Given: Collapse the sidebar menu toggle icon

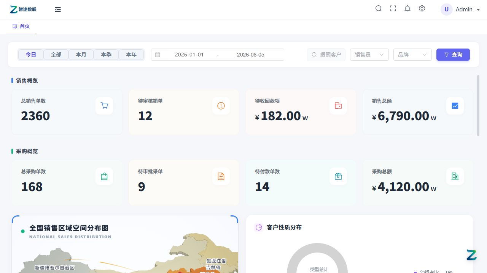Looking at the screenshot, I should 58,9.
